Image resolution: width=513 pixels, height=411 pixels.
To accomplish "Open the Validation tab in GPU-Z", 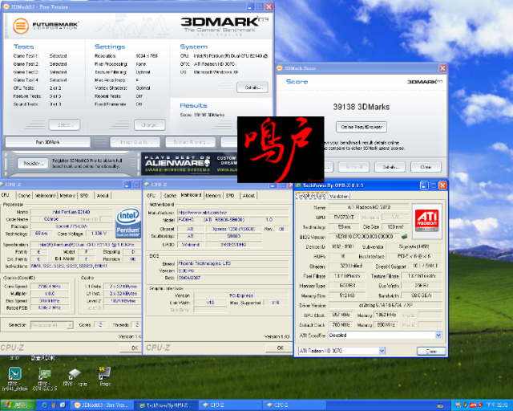I will [339, 196].
